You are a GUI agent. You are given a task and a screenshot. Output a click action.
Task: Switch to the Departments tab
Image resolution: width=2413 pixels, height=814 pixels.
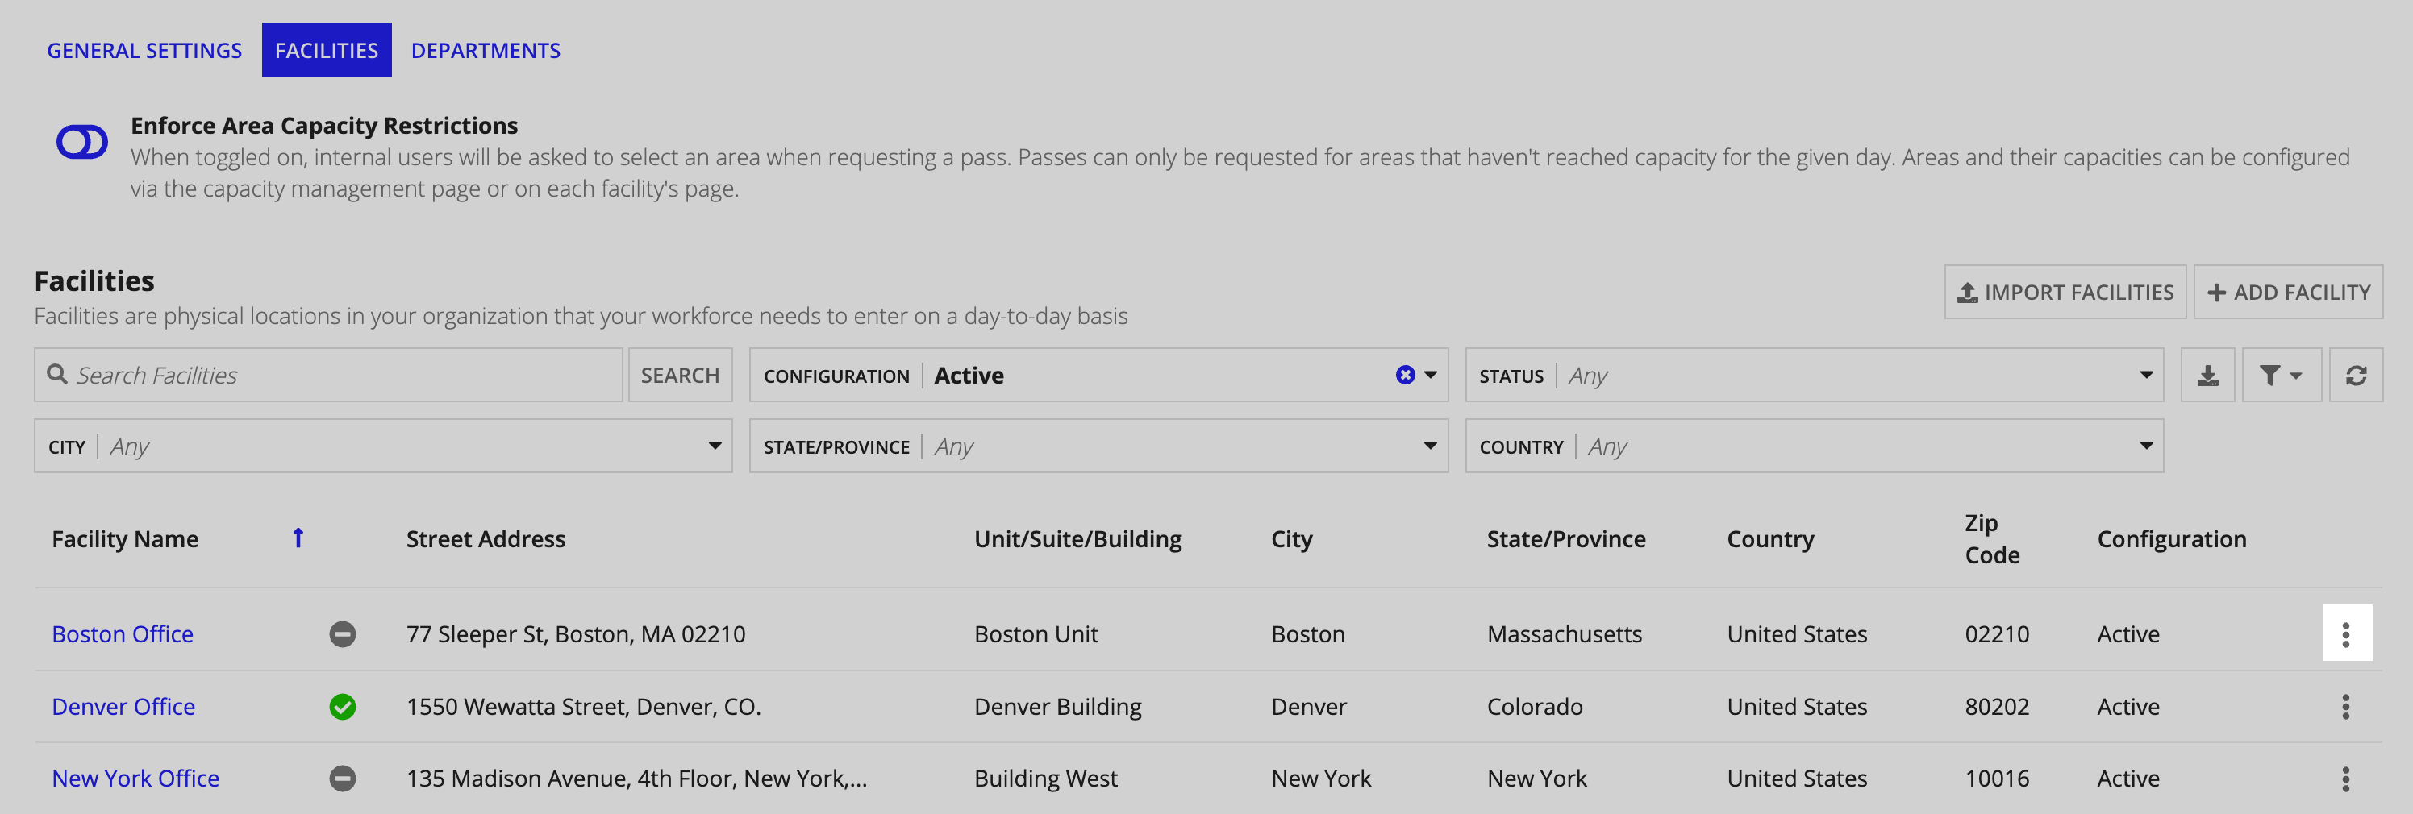click(x=486, y=51)
